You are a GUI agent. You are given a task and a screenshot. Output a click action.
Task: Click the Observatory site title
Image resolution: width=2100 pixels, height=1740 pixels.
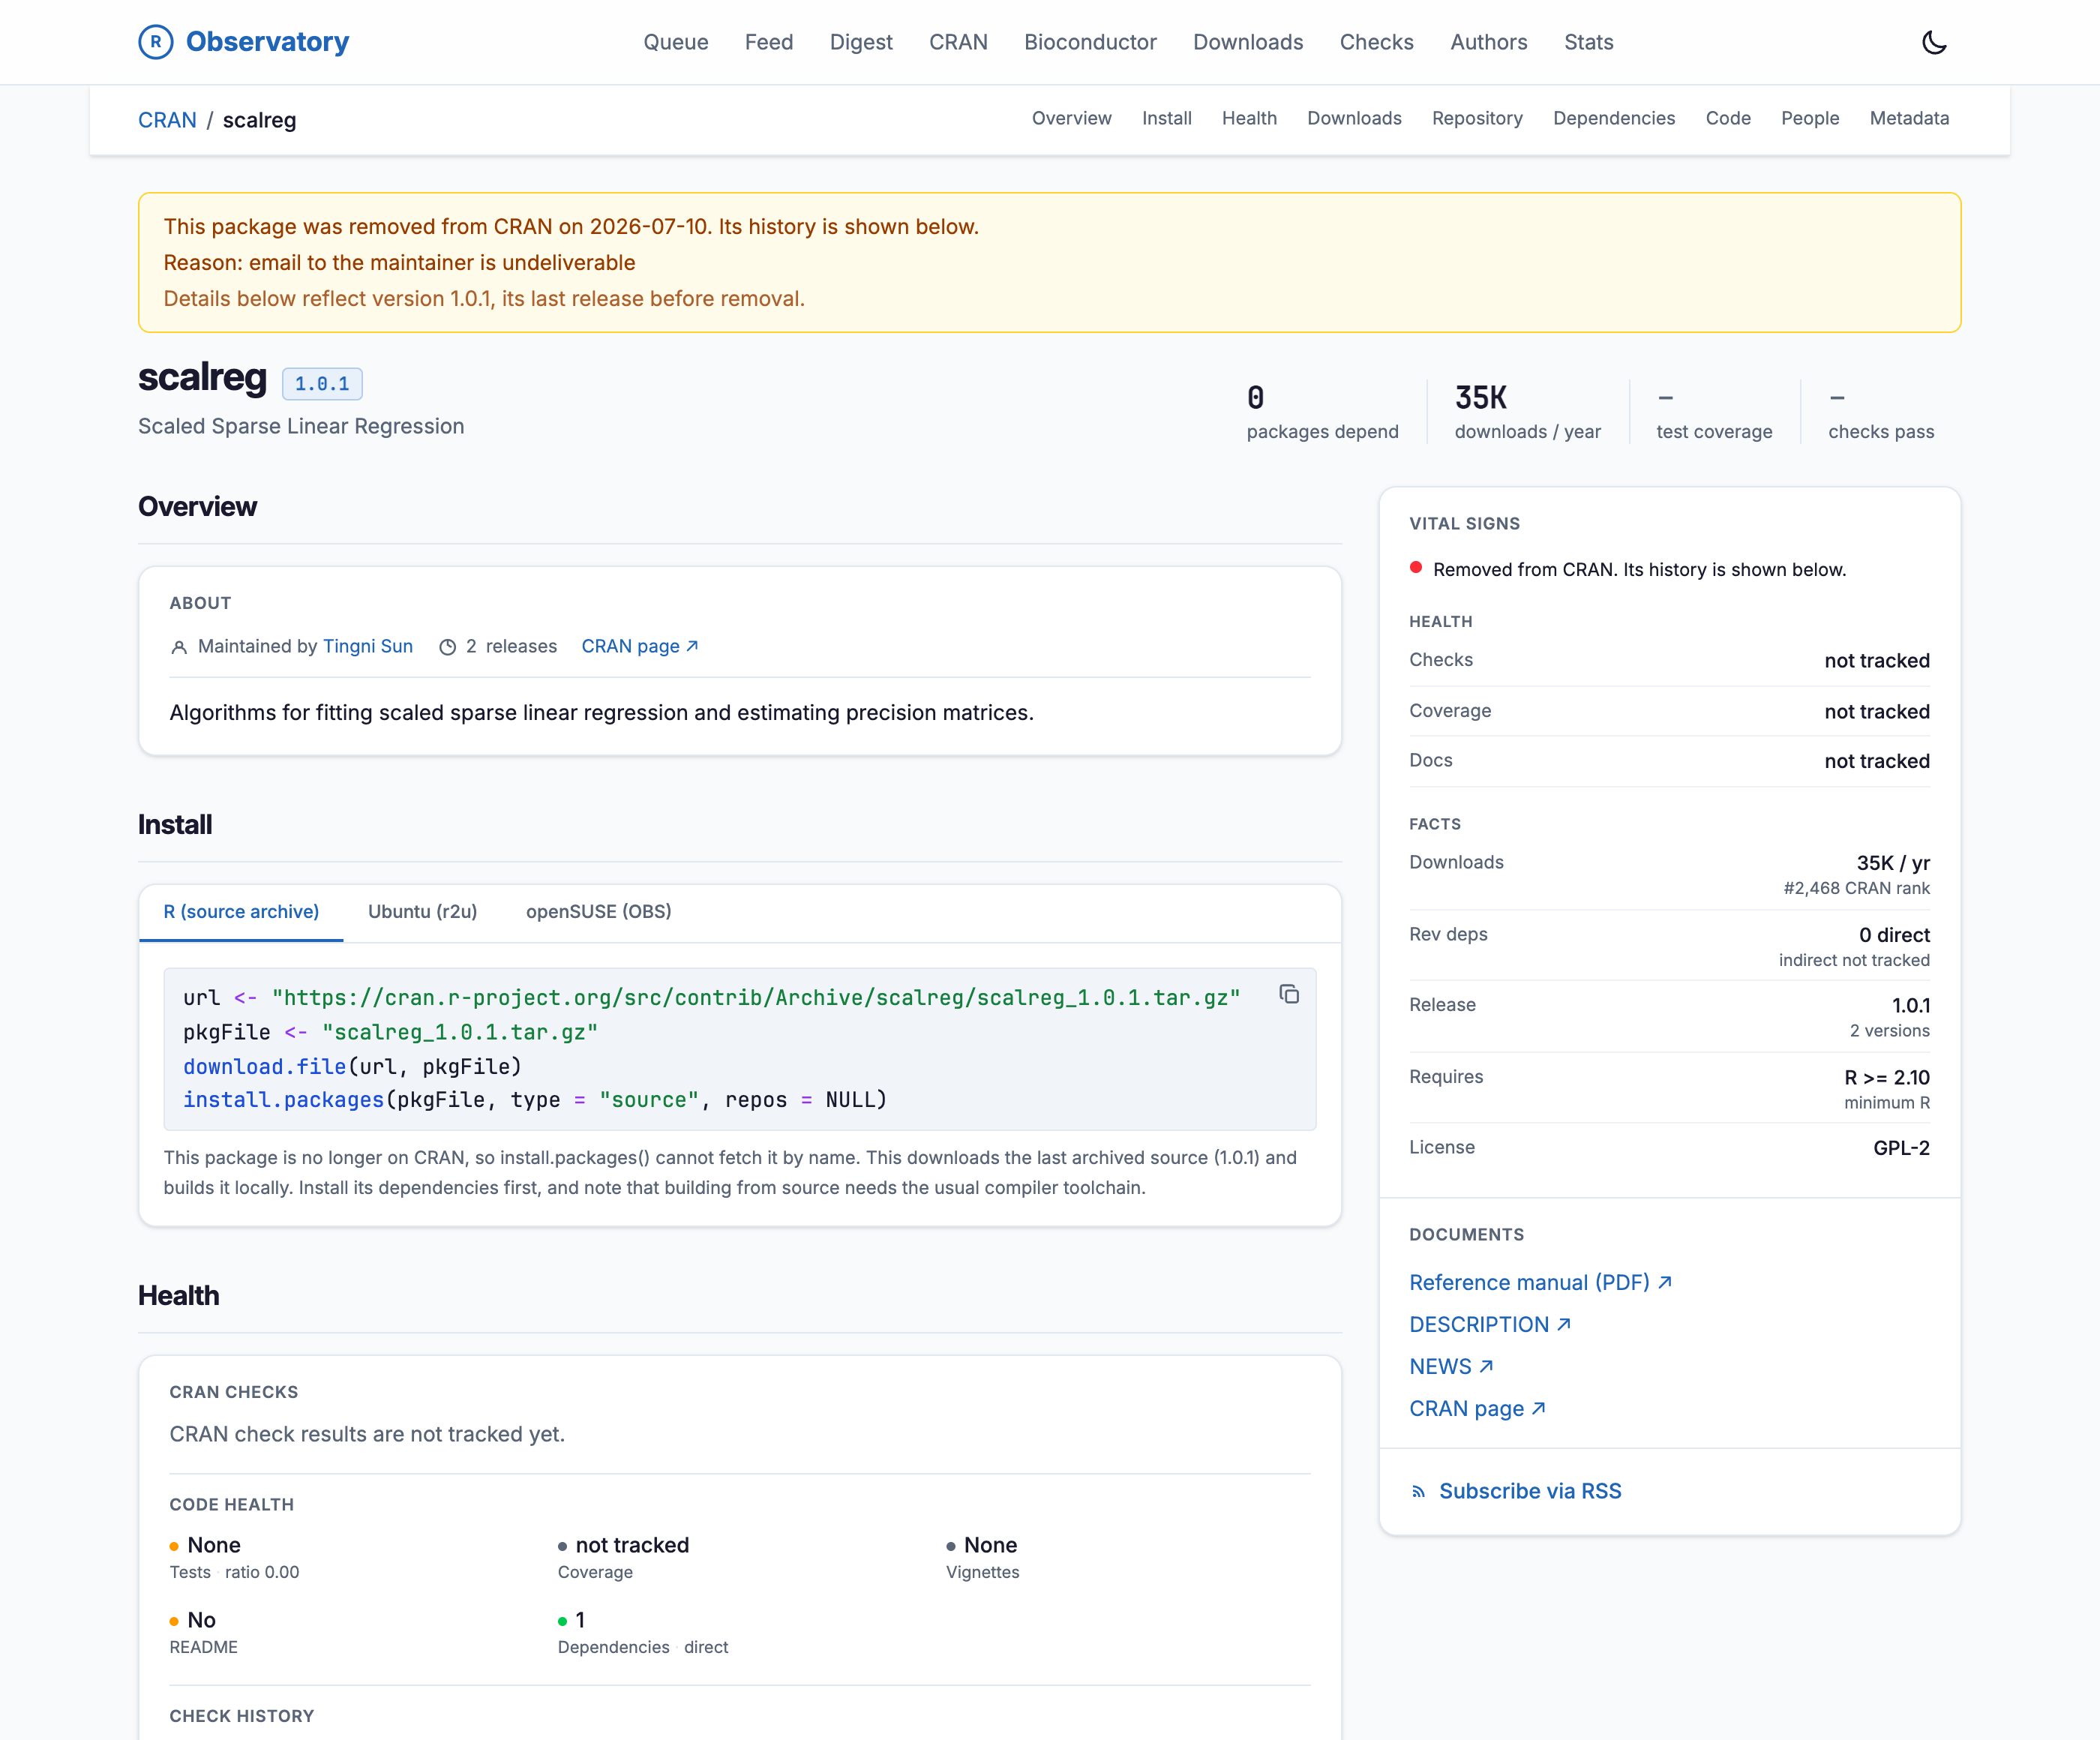point(267,42)
